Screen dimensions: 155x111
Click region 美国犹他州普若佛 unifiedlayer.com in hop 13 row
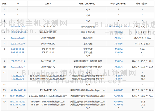click(88, 90)
